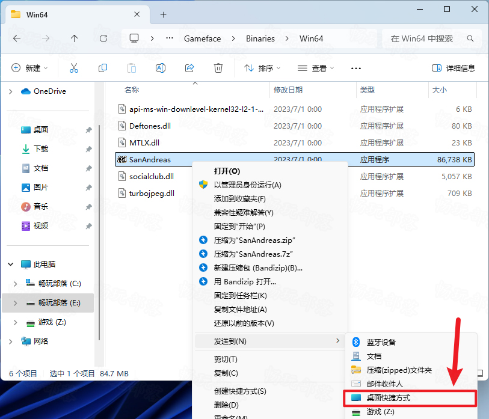Open the 排序 sort dropdown
This screenshot has height=419, width=489.
click(x=262, y=68)
